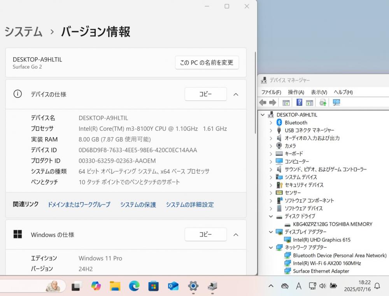389x296 pixels.
Task: Check battery status in the tray
Action: tap(333, 286)
